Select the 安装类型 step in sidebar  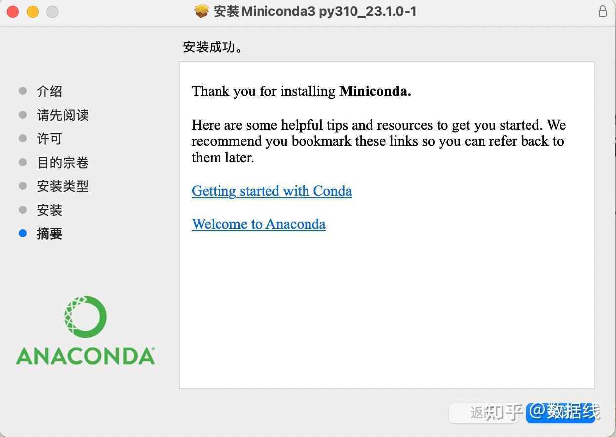coord(62,186)
